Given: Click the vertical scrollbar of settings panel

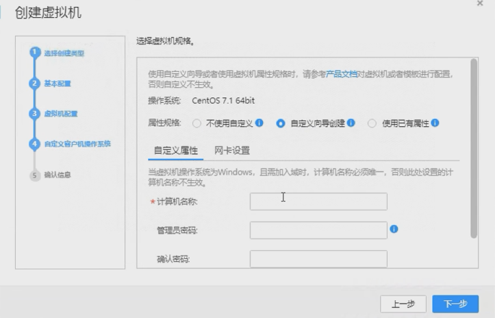Looking at the screenshot, I should coord(474,151).
